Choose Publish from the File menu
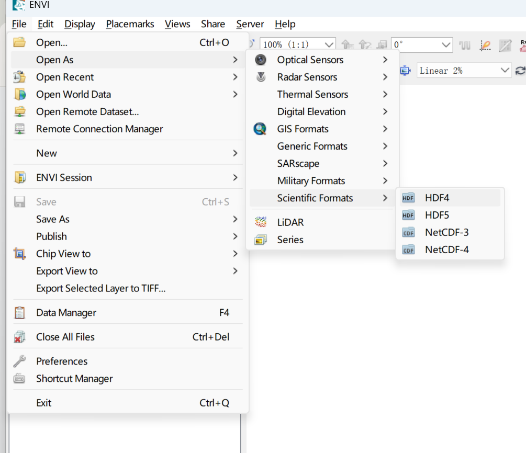Screen dimensions: 526x453 (128, 236)
